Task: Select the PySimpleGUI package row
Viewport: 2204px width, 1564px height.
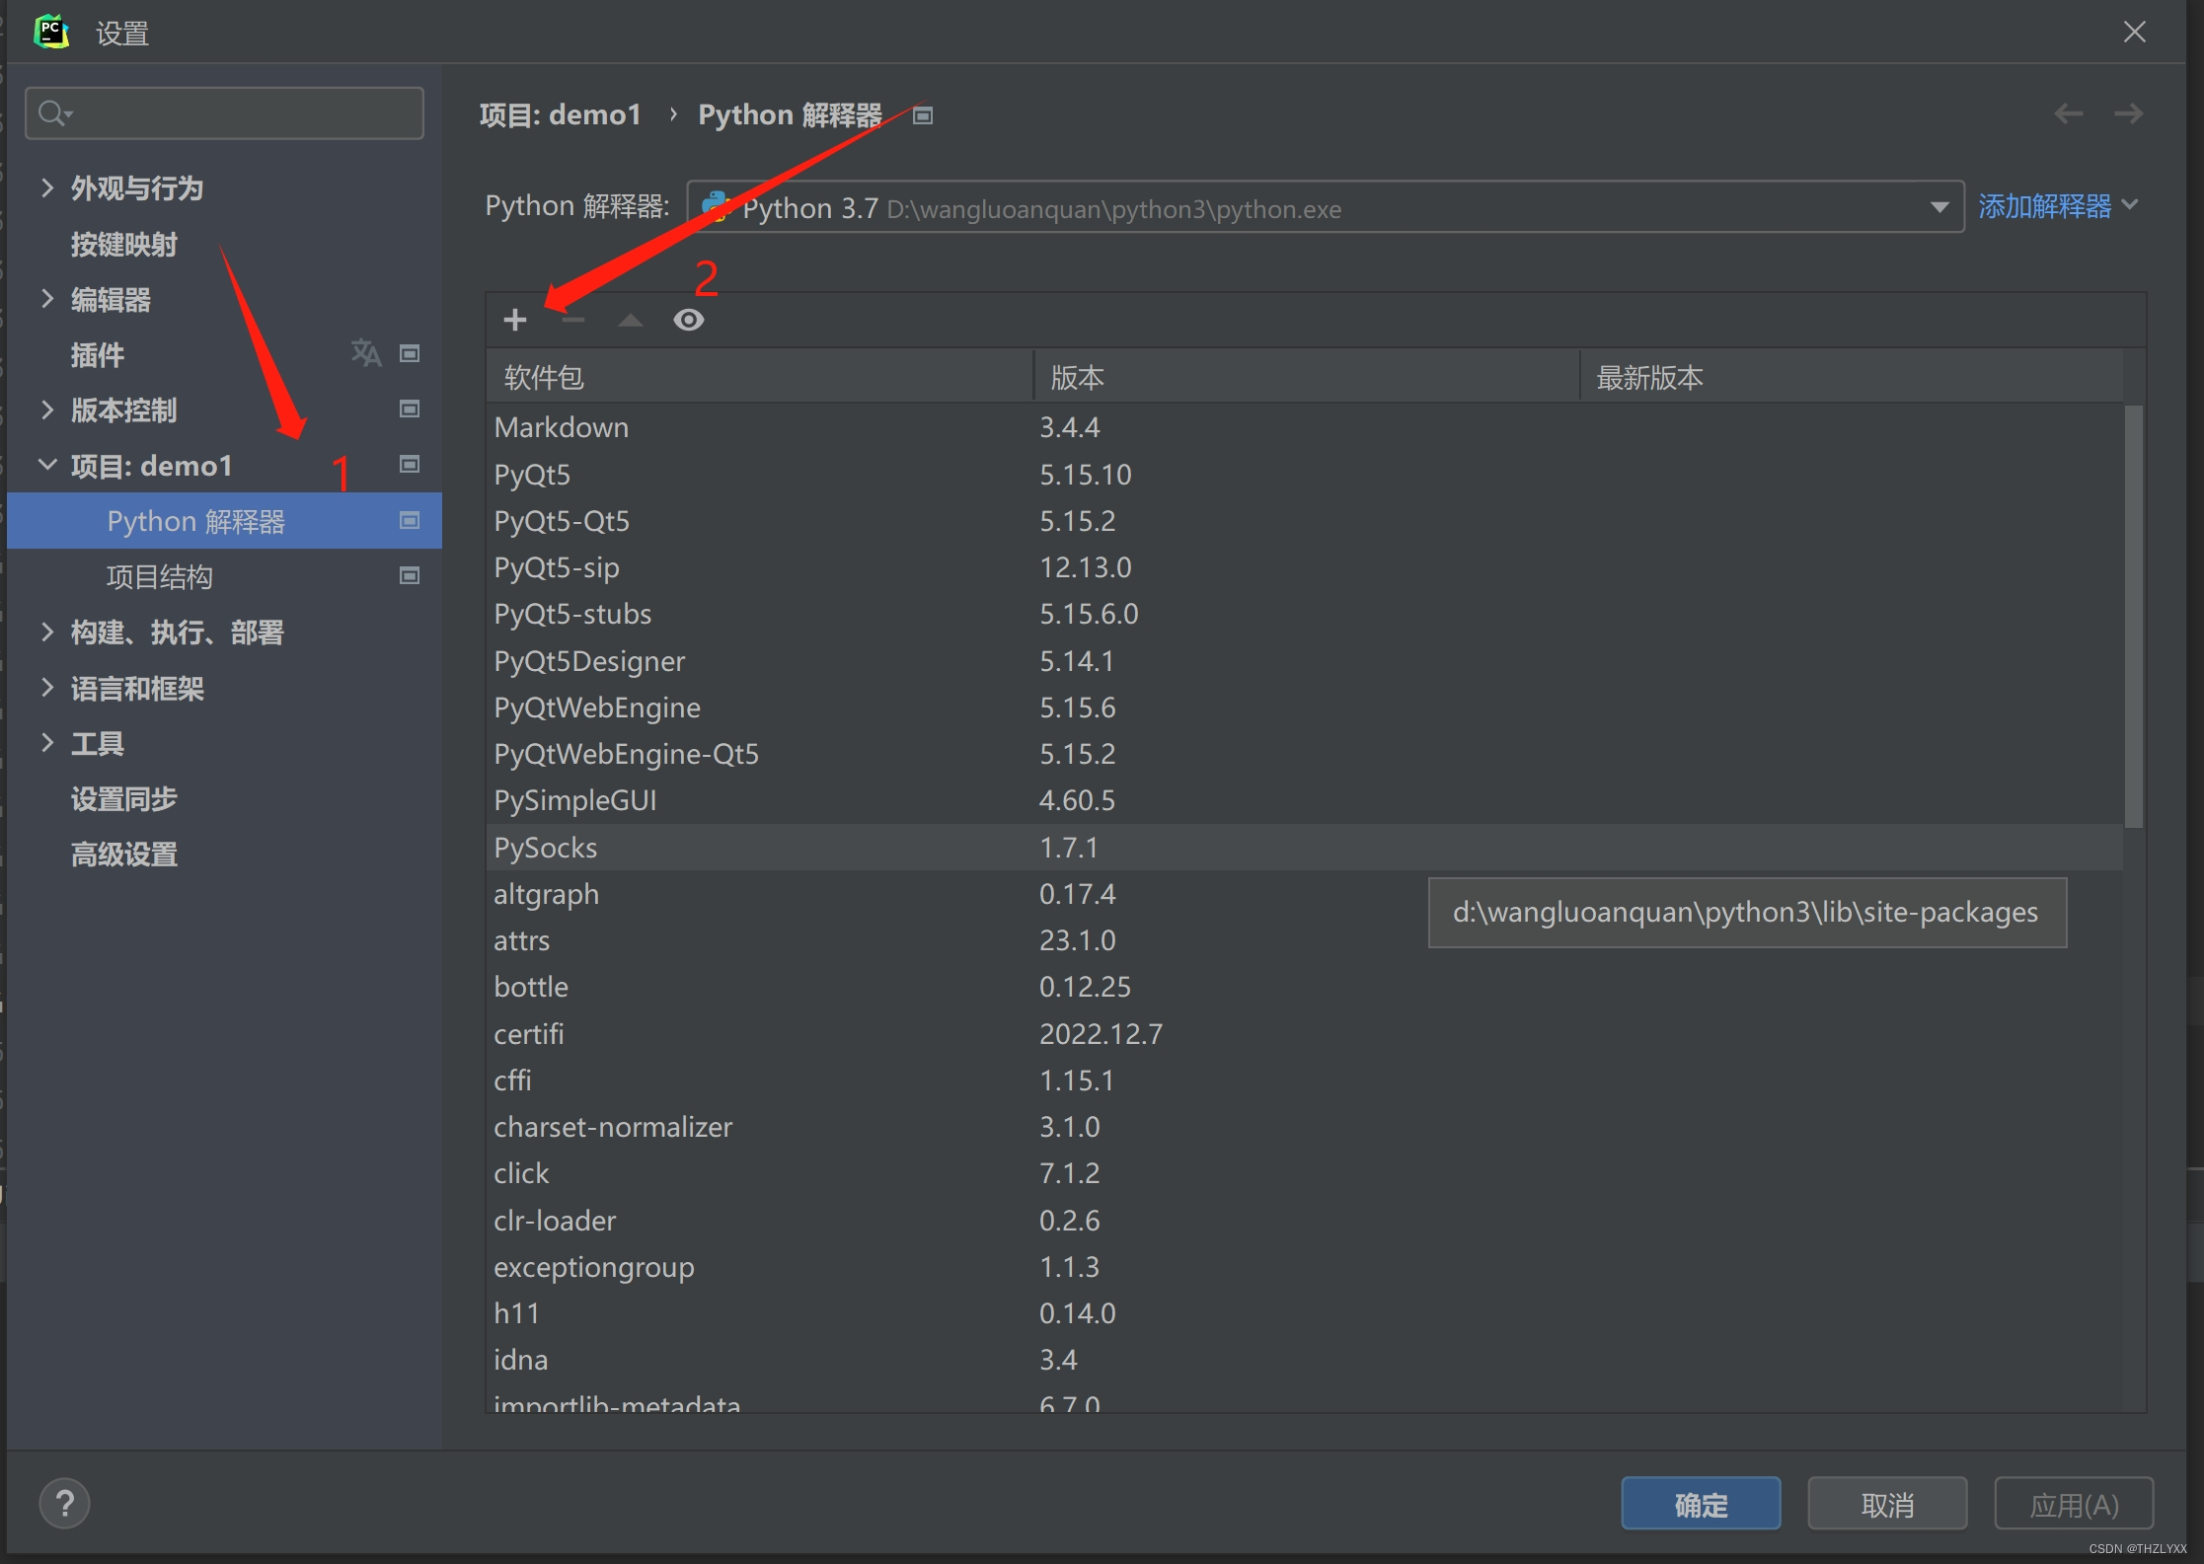Action: (1304, 800)
